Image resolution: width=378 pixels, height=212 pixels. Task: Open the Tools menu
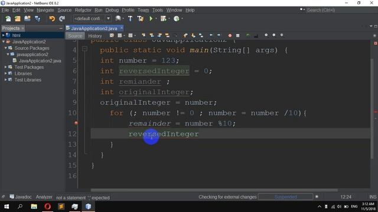[158, 10]
